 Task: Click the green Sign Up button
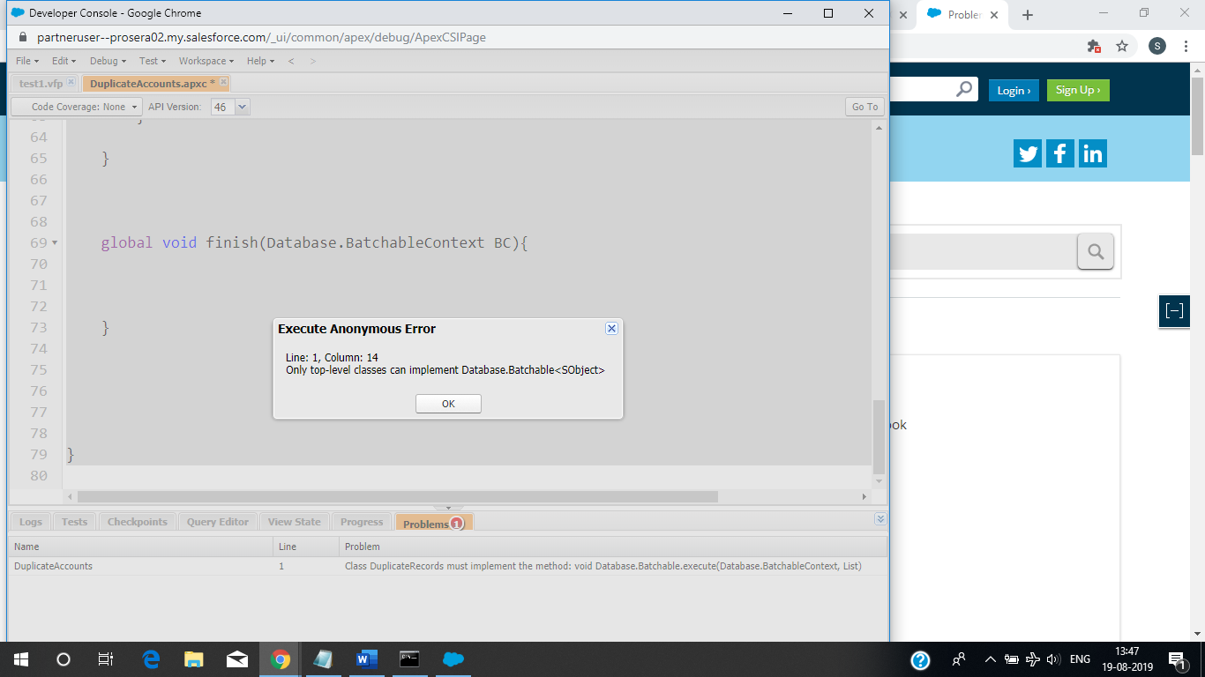click(x=1078, y=90)
